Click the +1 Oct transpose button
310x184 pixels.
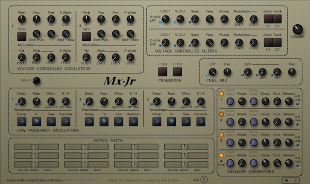(177, 72)
